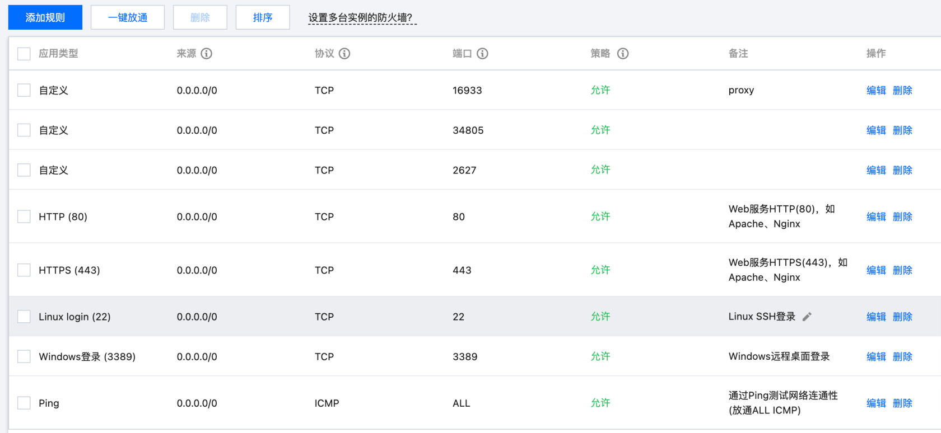This screenshot has width=941, height=433.
Task: Click 允许 policy in the Ping row
Action: [x=600, y=403]
